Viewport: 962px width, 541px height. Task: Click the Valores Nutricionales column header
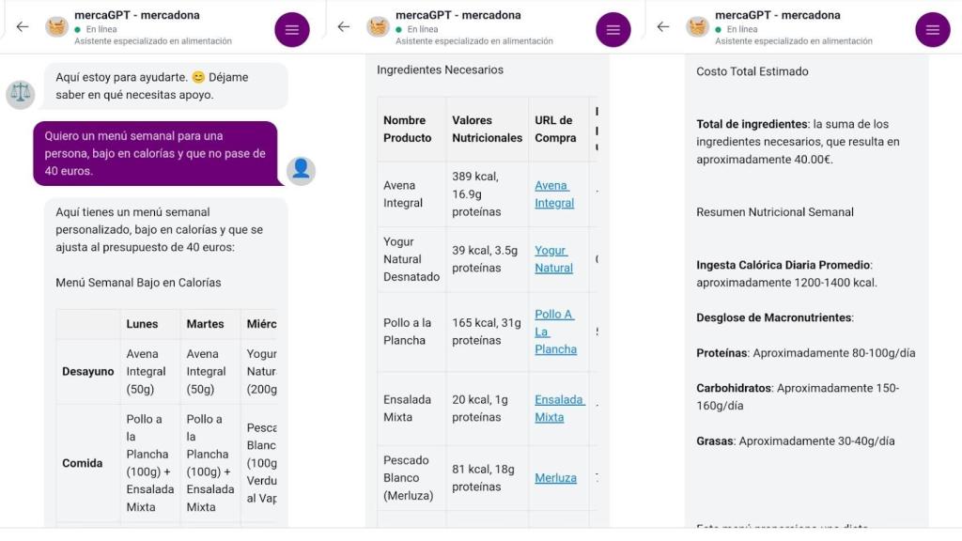[487, 129]
